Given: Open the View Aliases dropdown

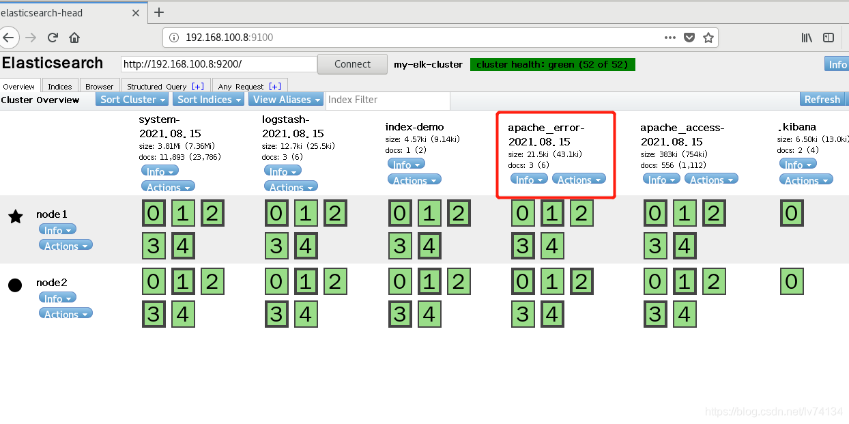Looking at the screenshot, I should [x=286, y=100].
